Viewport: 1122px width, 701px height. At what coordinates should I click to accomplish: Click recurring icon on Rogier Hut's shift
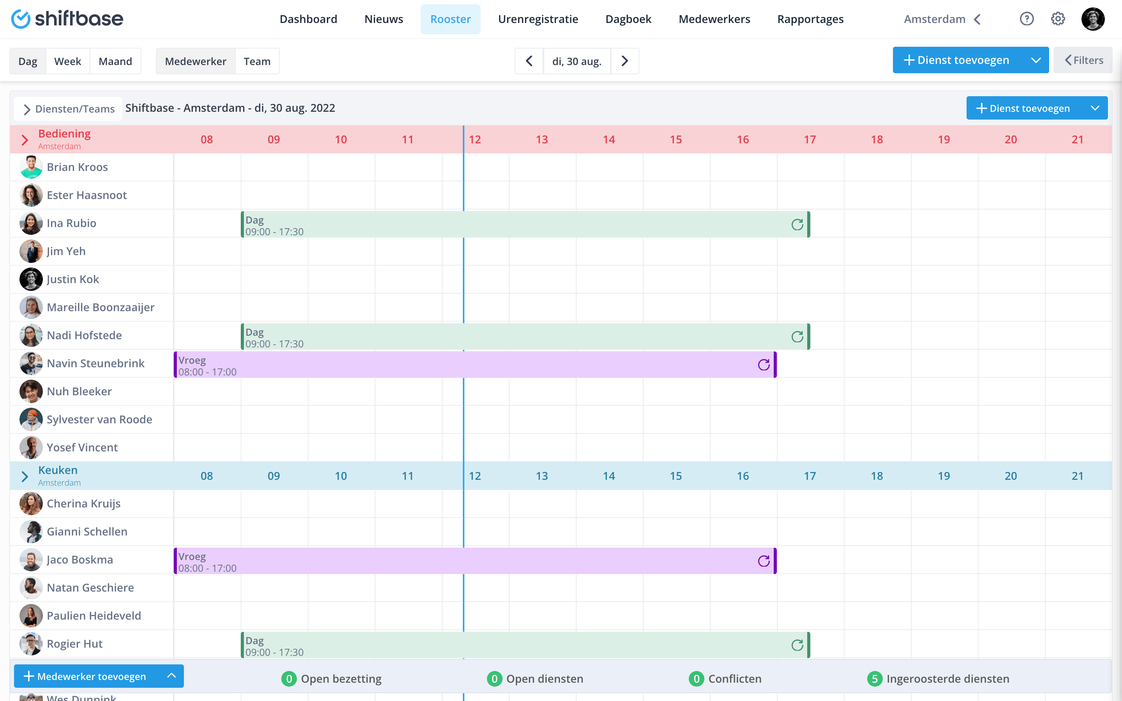(x=797, y=645)
